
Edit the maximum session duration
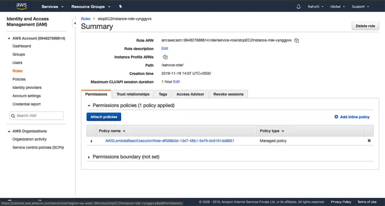(177, 82)
